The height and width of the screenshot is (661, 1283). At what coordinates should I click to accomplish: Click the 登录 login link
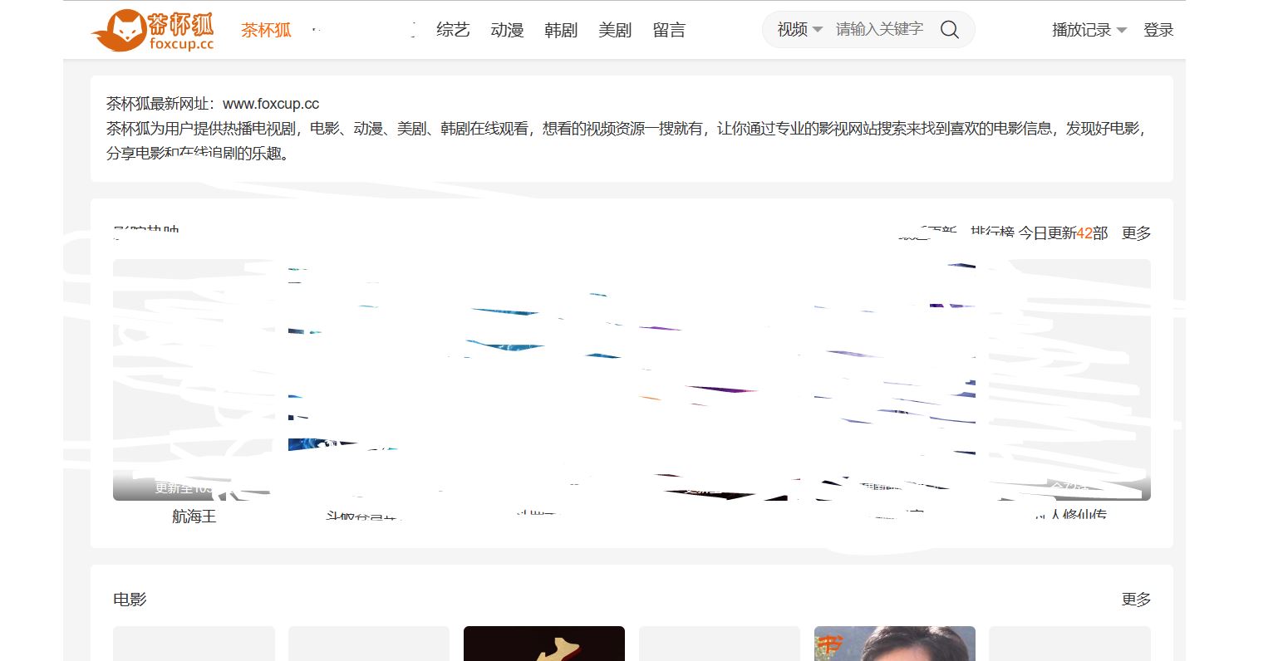pos(1158,30)
